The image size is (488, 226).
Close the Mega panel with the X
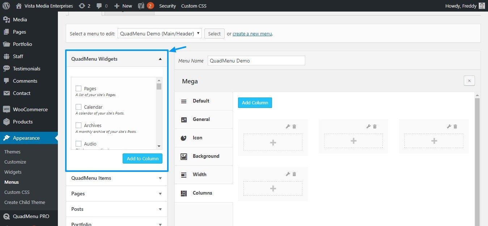pos(469,81)
